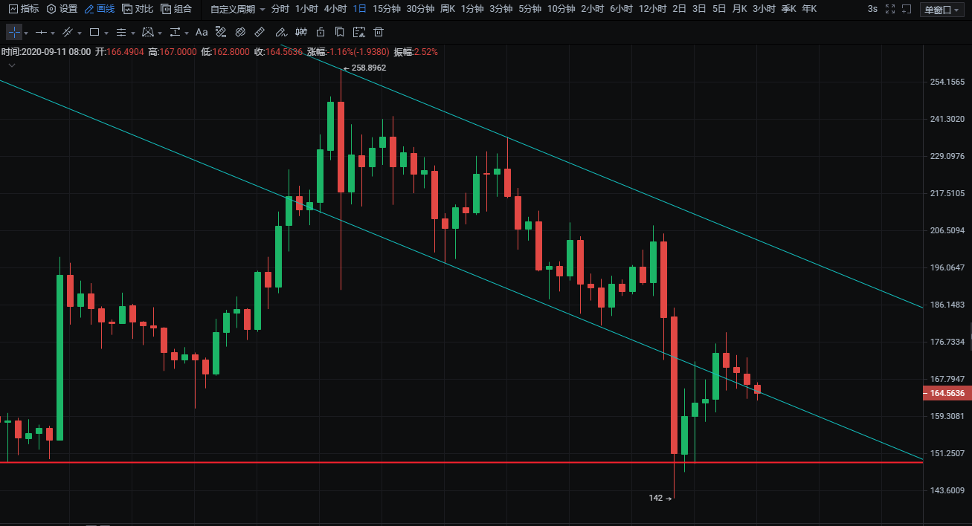Click the trash icon to delete drawings

[379, 33]
